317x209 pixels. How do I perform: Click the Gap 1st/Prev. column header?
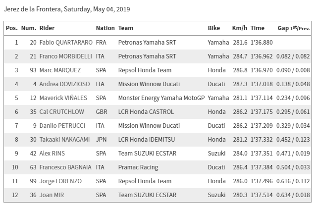coord(294,28)
